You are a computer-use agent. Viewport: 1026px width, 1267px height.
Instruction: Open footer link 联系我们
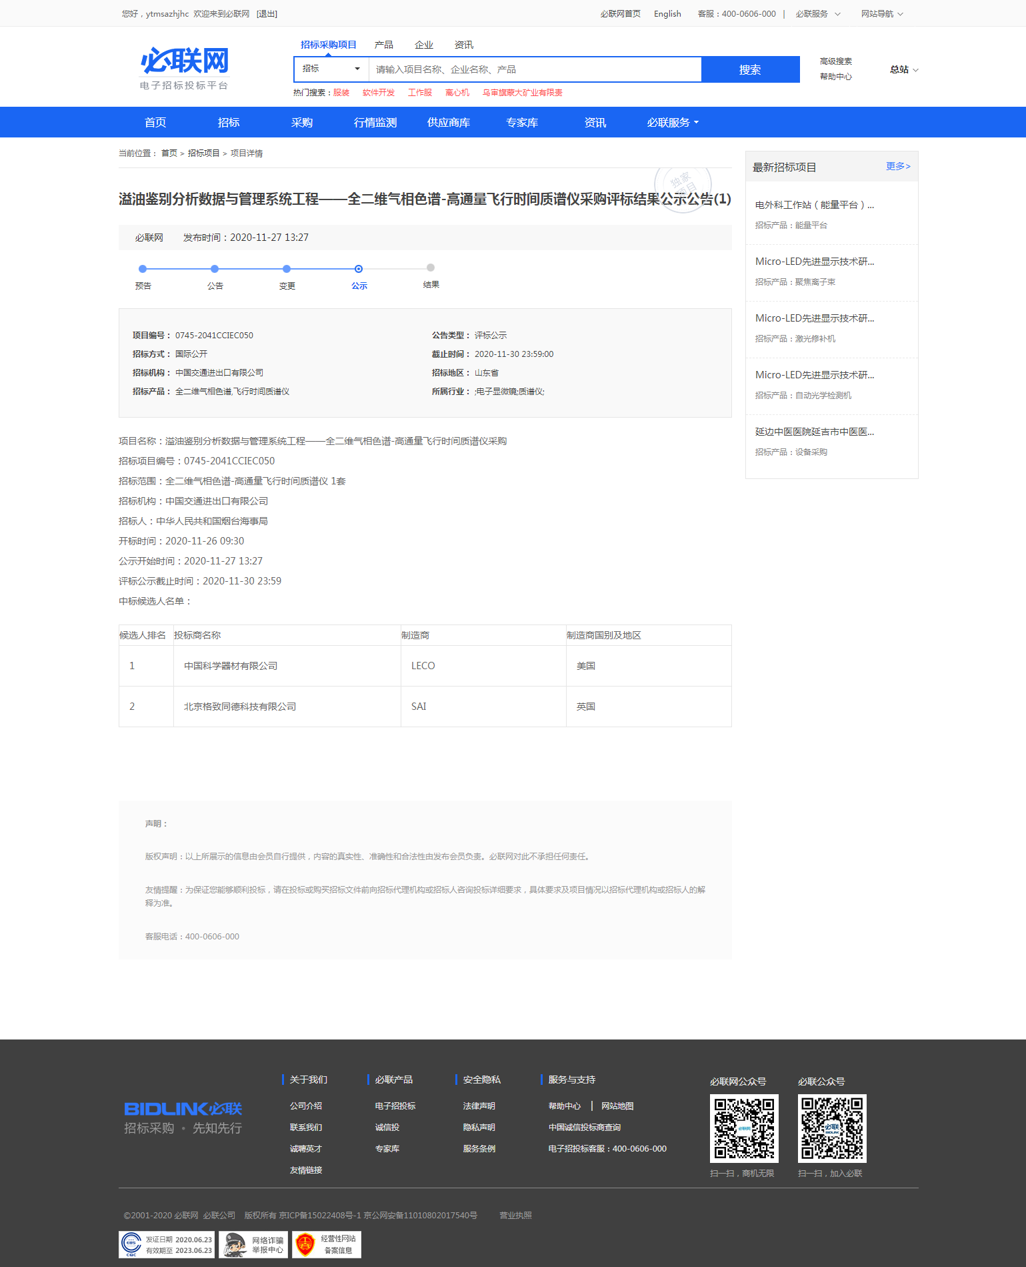click(x=306, y=1127)
